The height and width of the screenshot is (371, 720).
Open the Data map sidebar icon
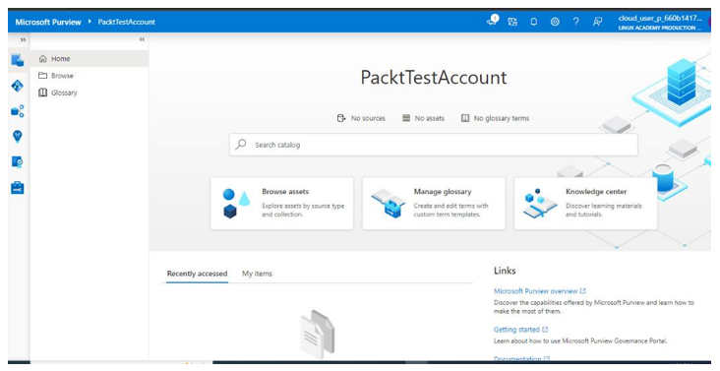(x=18, y=86)
